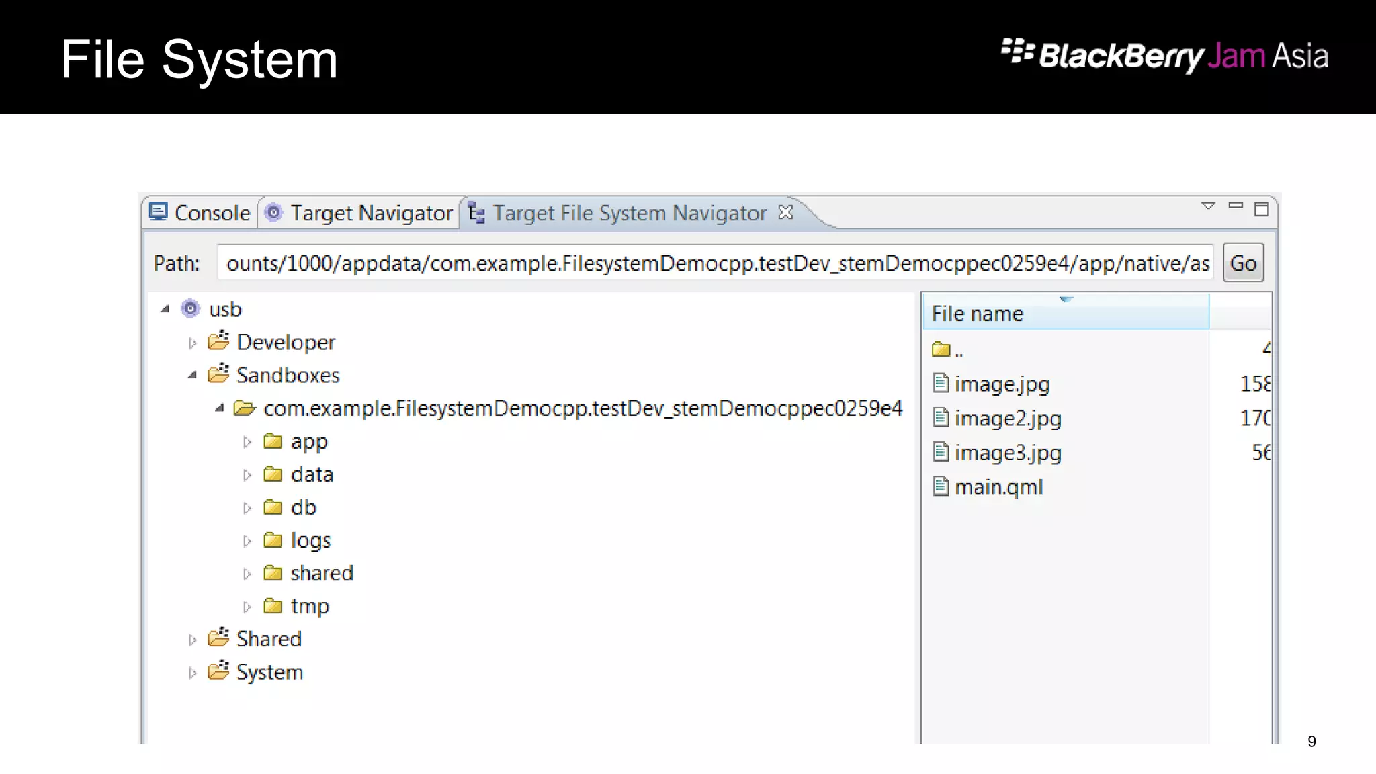Select the app folder label
Viewport: 1376px width, 774px height.
[x=309, y=442]
